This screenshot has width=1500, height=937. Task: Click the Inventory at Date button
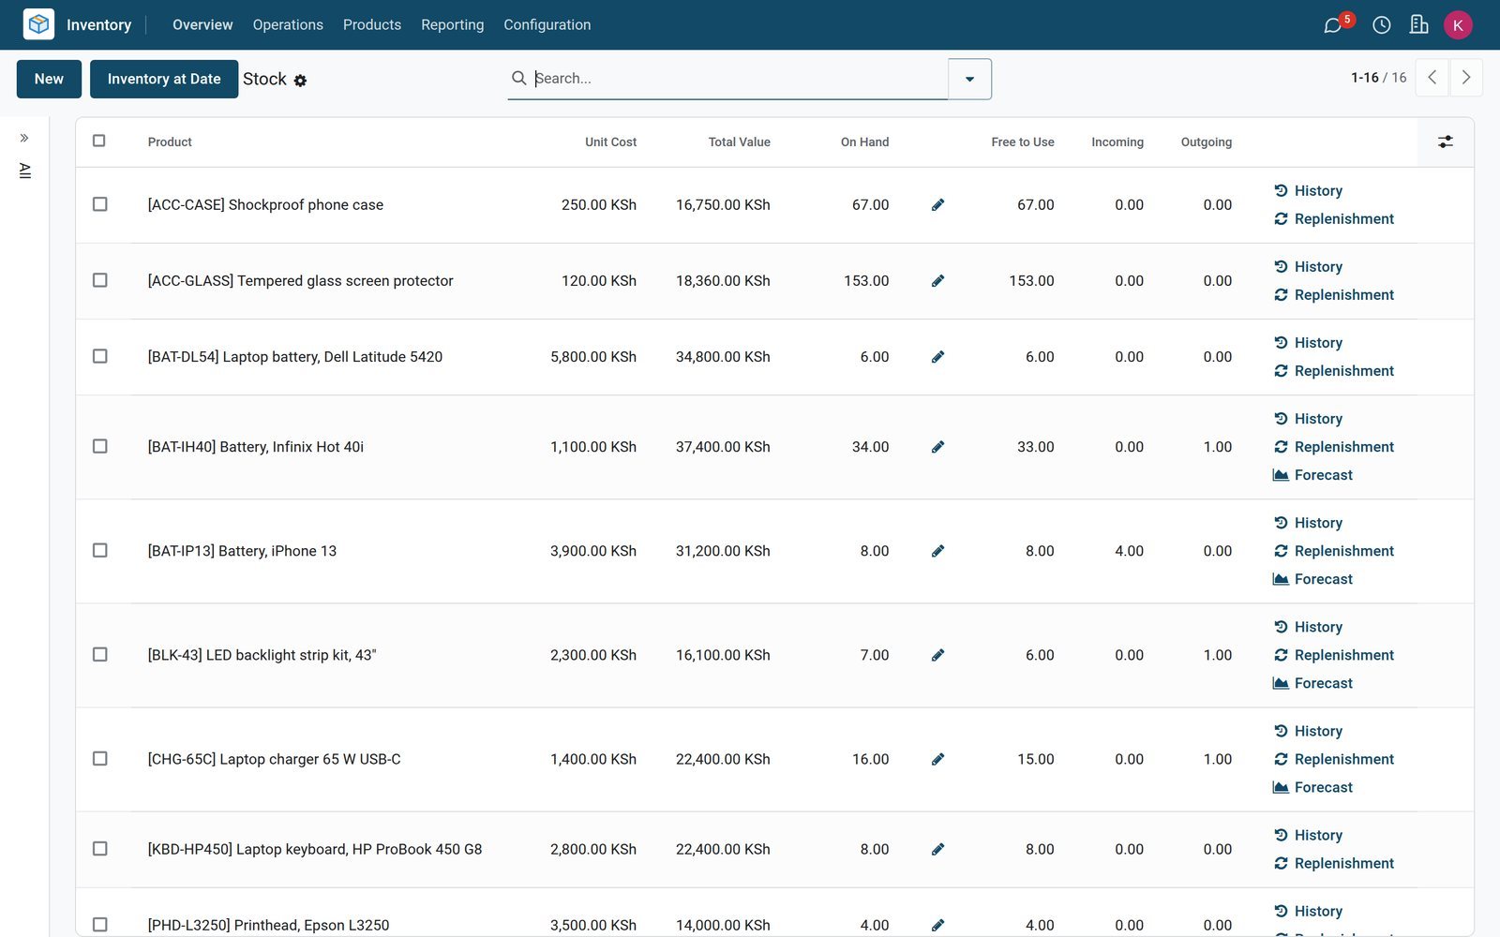(164, 79)
